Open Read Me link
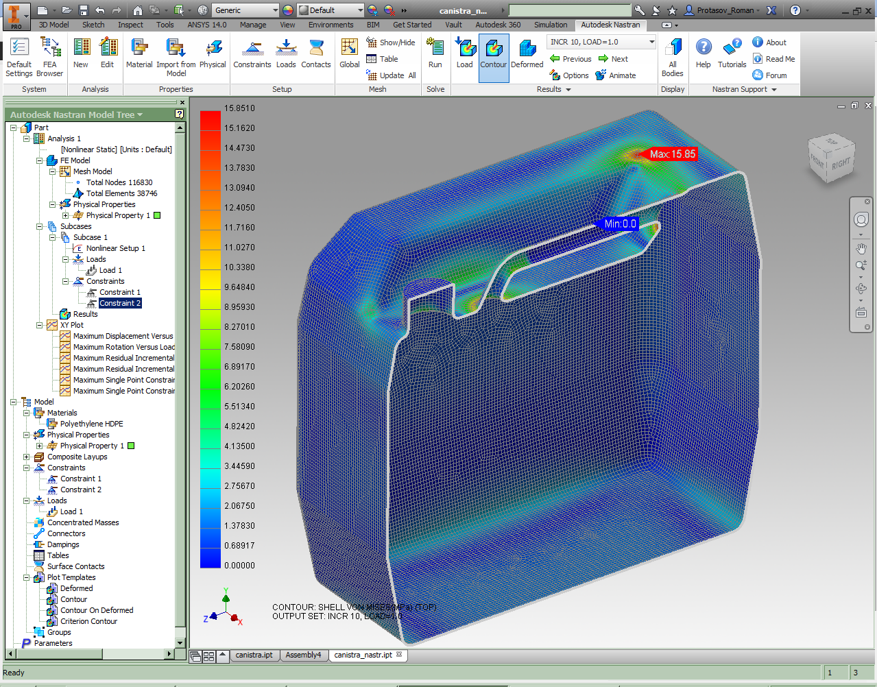Screen dimensions: 877x687 773,59
